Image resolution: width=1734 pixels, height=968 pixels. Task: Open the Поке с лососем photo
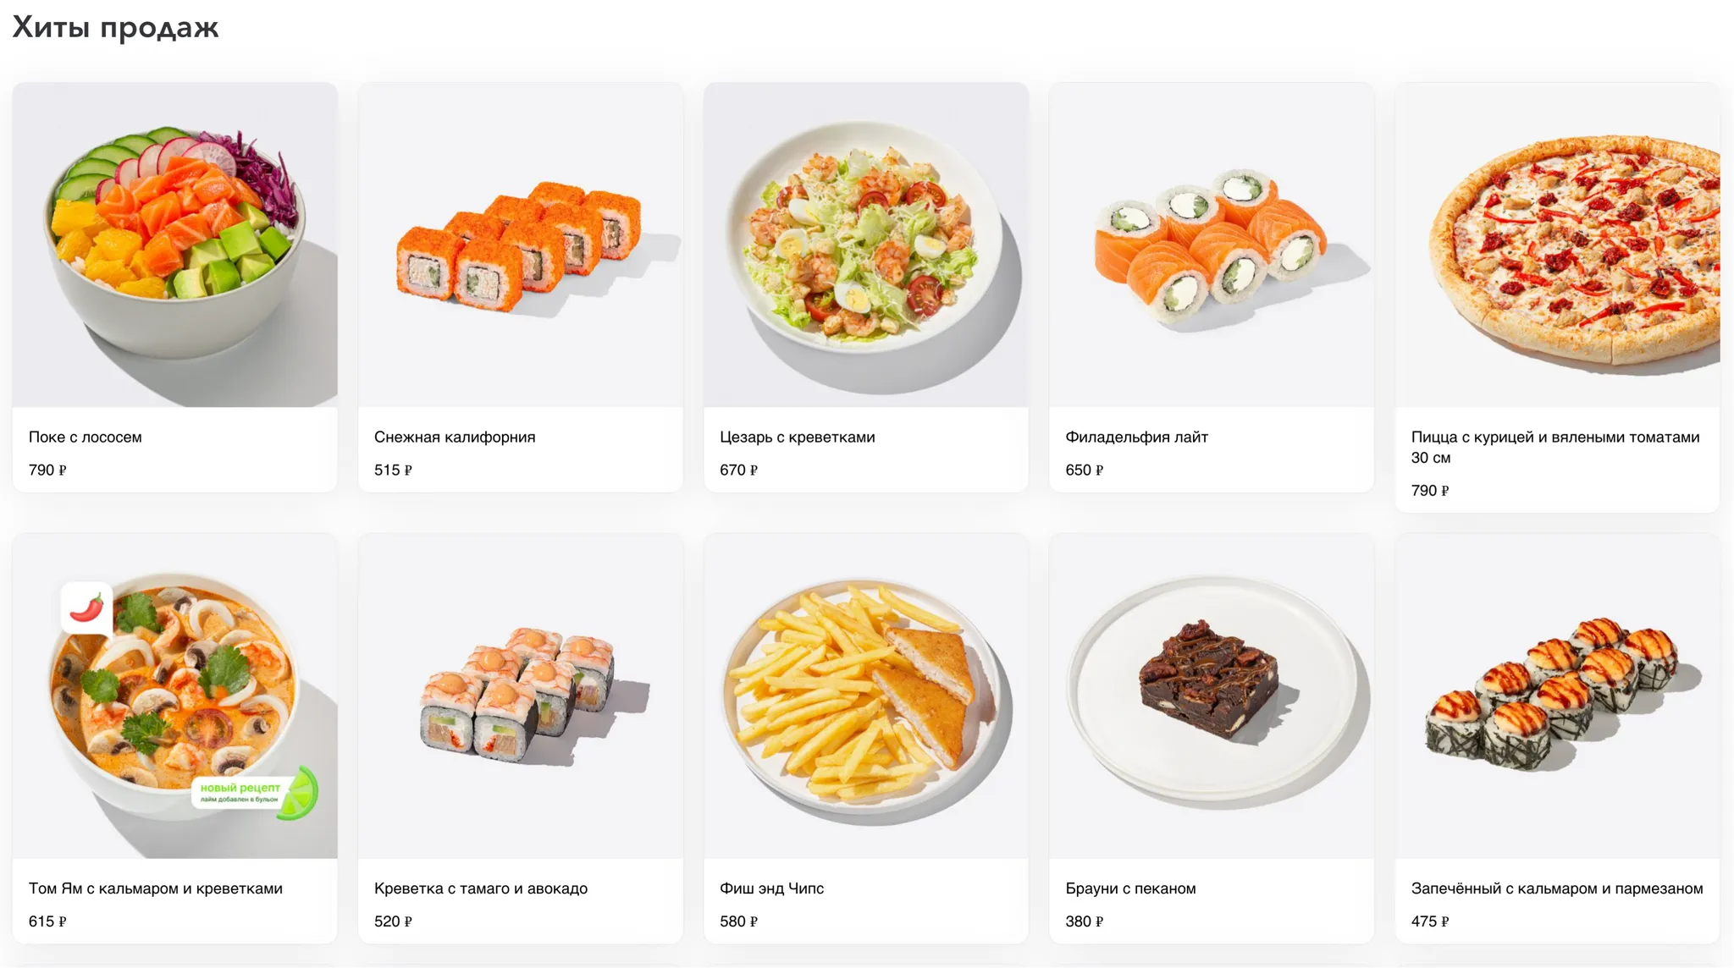tap(174, 245)
